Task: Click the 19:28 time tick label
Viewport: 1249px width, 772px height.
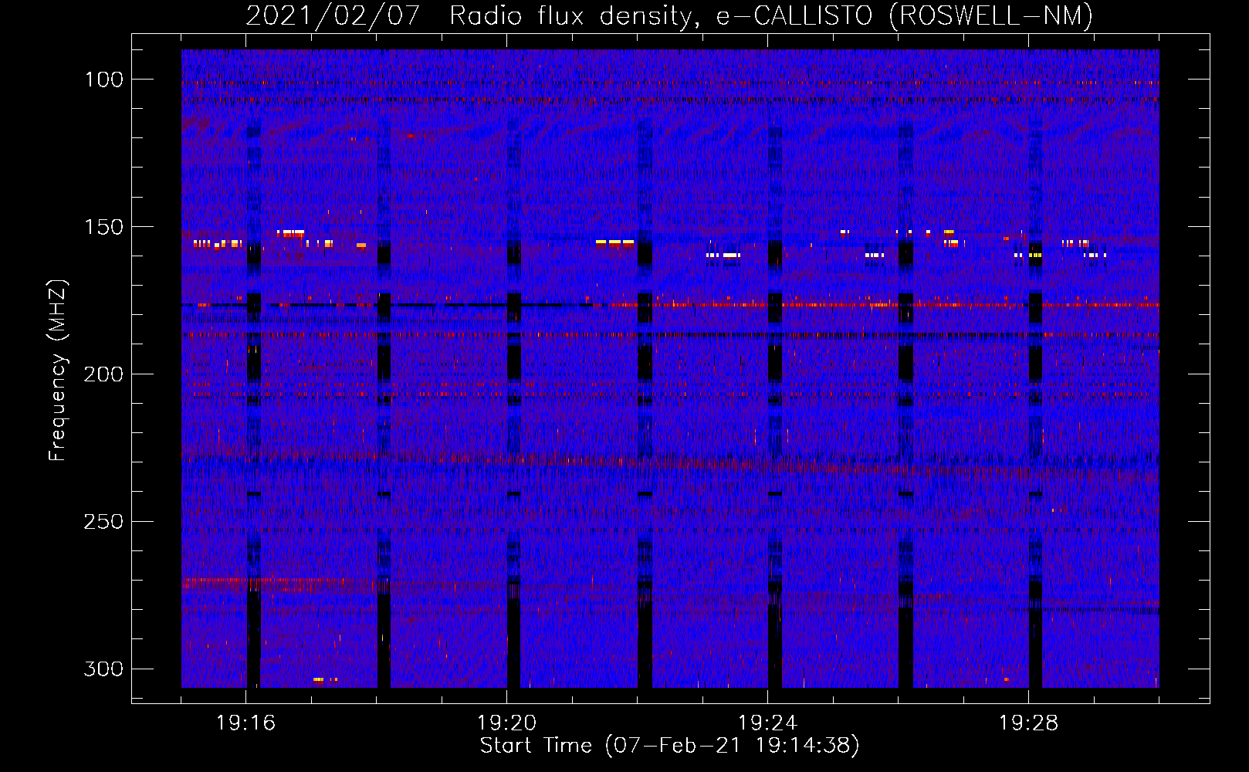Action: (x=1028, y=723)
